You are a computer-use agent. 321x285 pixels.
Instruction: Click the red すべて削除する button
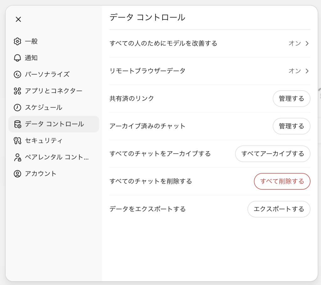pyautogui.click(x=282, y=181)
